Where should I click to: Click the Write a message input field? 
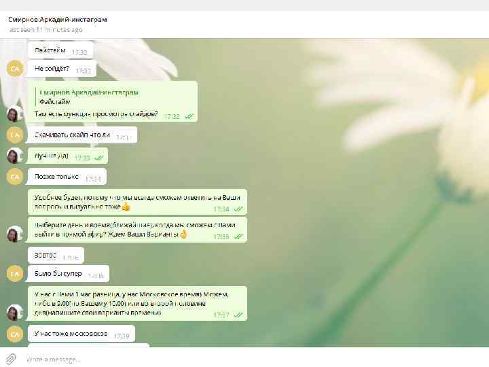point(249,360)
